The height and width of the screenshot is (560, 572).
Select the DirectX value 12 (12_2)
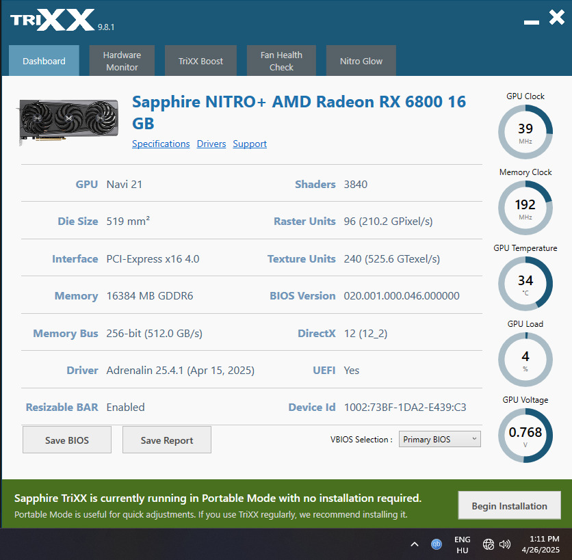pos(365,333)
